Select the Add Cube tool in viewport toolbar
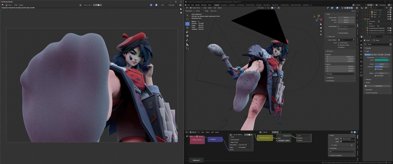The height and width of the screenshot is (164, 393). pyautogui.click(x=187, y=49)
